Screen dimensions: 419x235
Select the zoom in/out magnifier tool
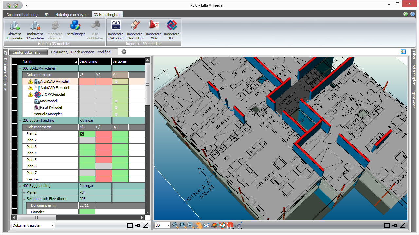pos(191,225)
